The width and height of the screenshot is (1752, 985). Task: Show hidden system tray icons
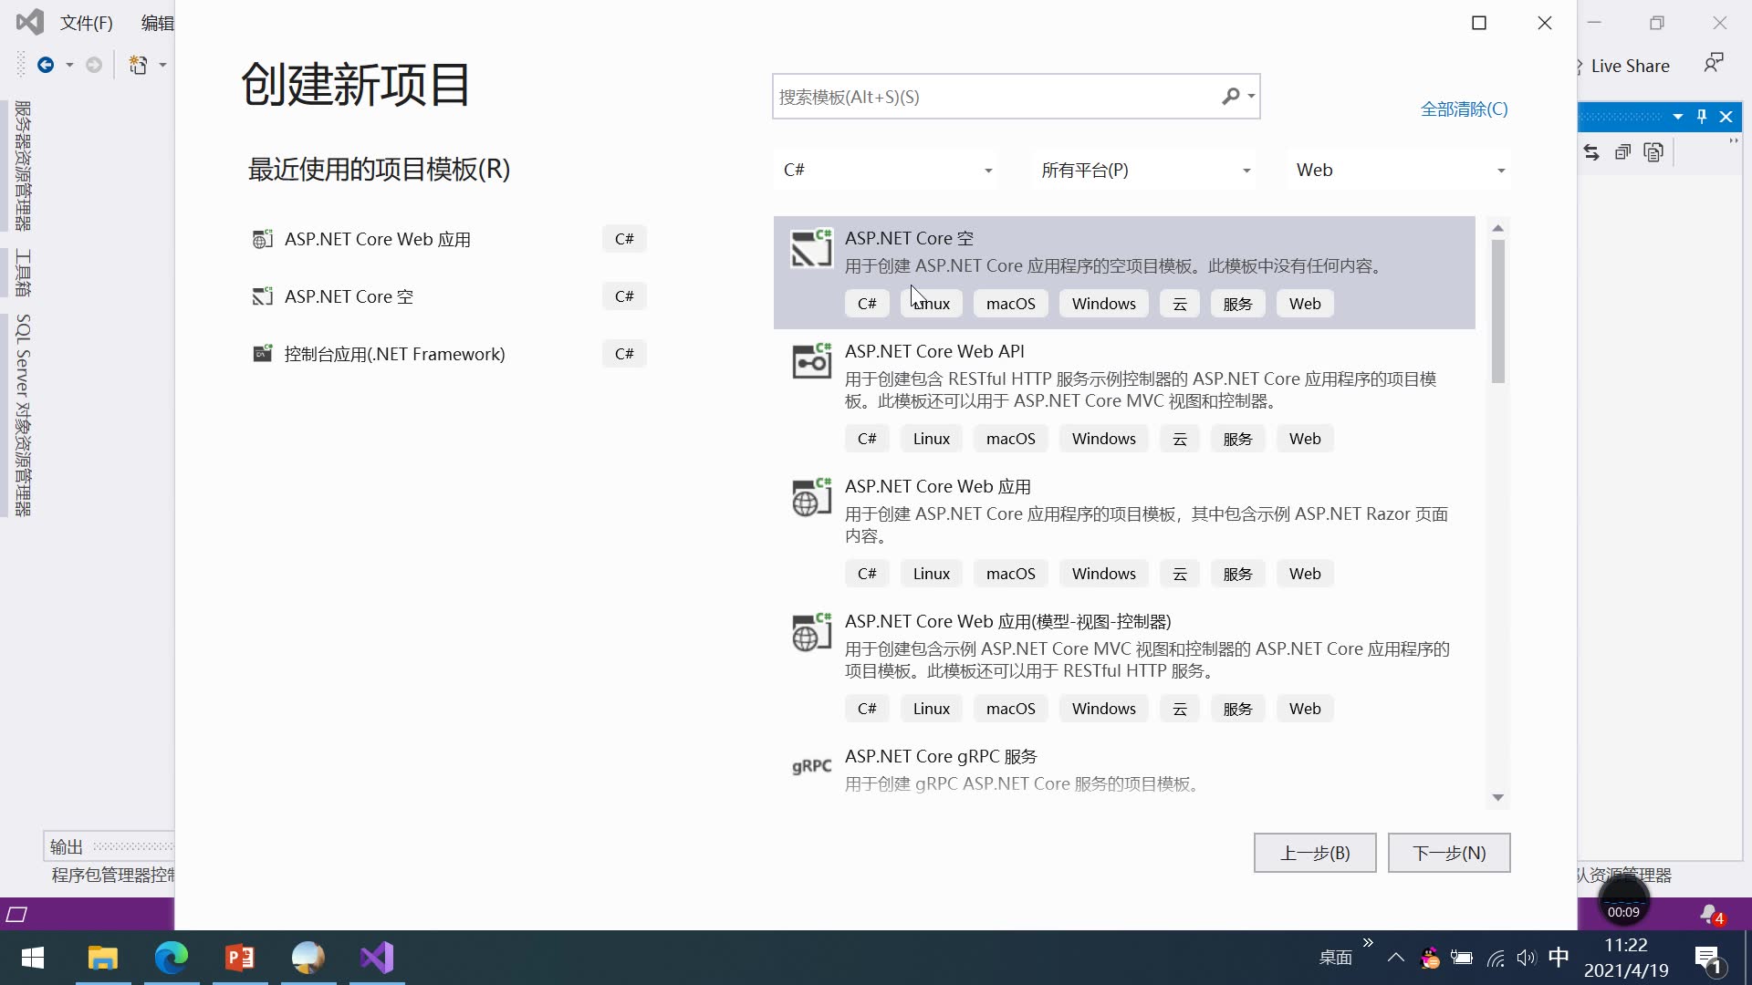click(x=1395, y=958)
